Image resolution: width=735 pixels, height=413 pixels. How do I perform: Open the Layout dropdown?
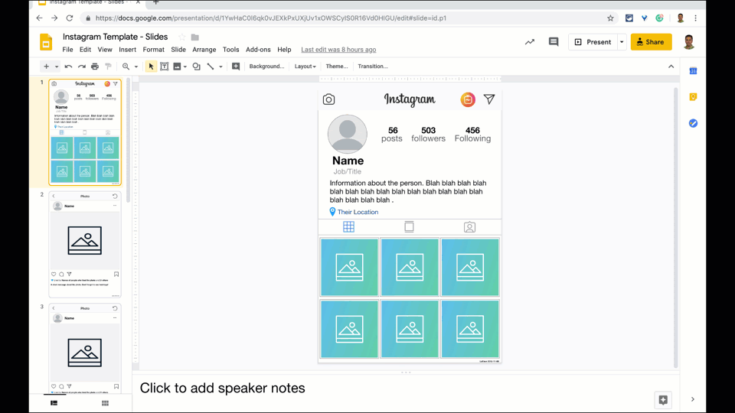click(x=305, y=67)
